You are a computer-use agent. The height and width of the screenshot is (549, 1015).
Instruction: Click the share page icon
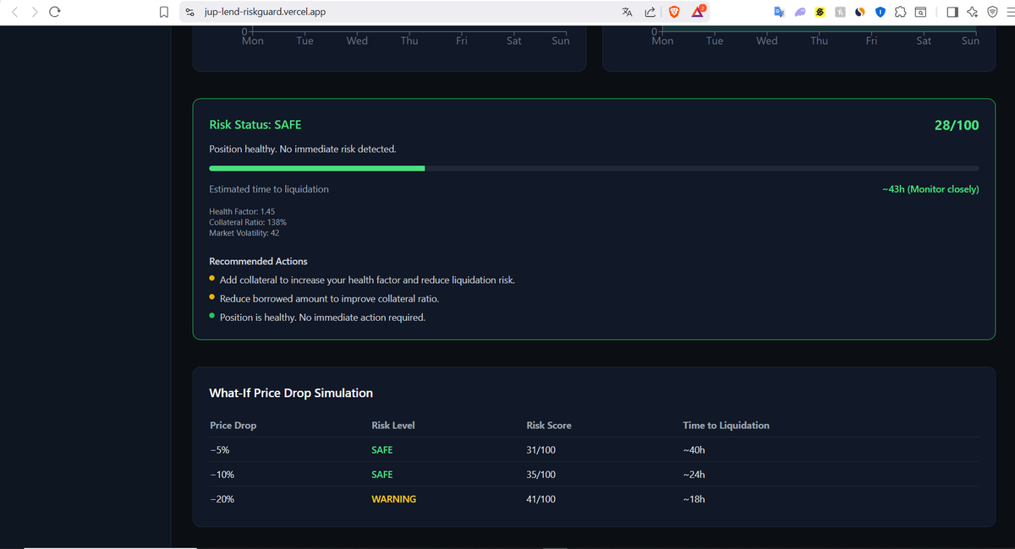click(650, 12)
